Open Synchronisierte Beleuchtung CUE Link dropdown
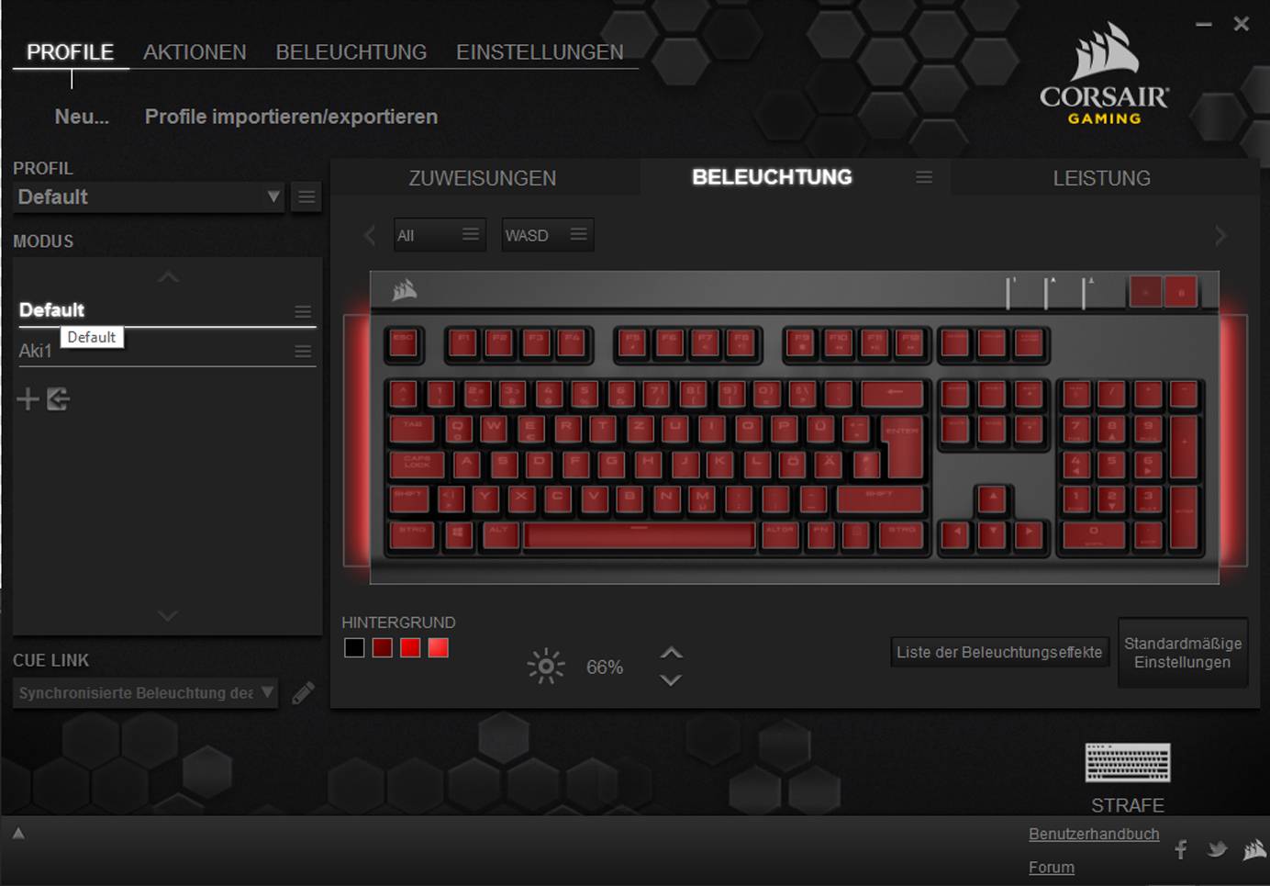This screenshot has width=1270, height=886. (145, 693)
